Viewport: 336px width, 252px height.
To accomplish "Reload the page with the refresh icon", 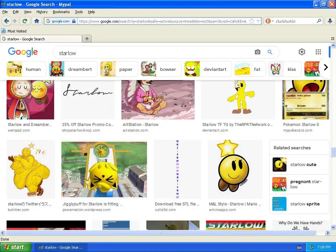I will click(25, 21).
